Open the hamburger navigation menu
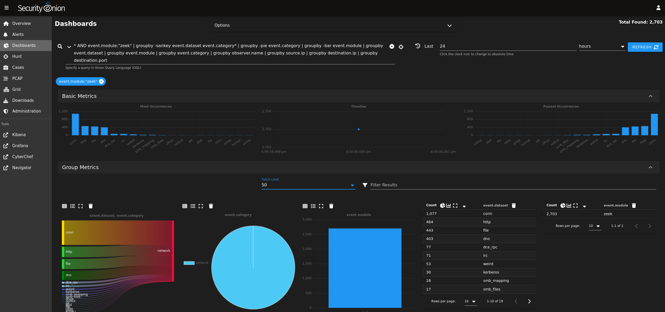Viewport: 665px width, 312px height. click(x=7, y=8)
